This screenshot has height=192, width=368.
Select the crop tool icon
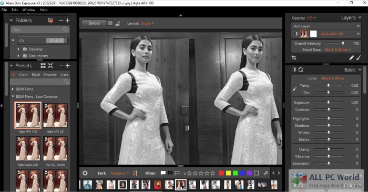[294, 58]
